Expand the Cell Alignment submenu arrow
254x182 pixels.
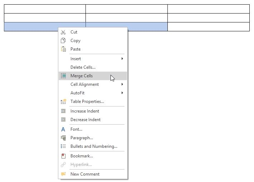pos(122,84)
